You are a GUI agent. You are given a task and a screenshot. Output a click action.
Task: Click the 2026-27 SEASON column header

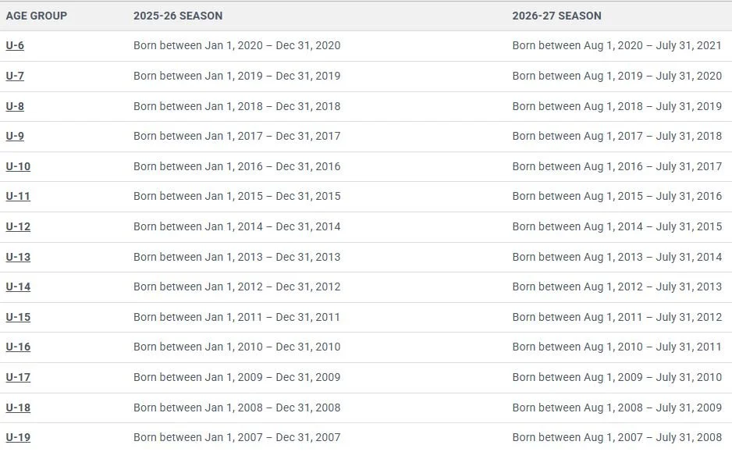(556, 16)
